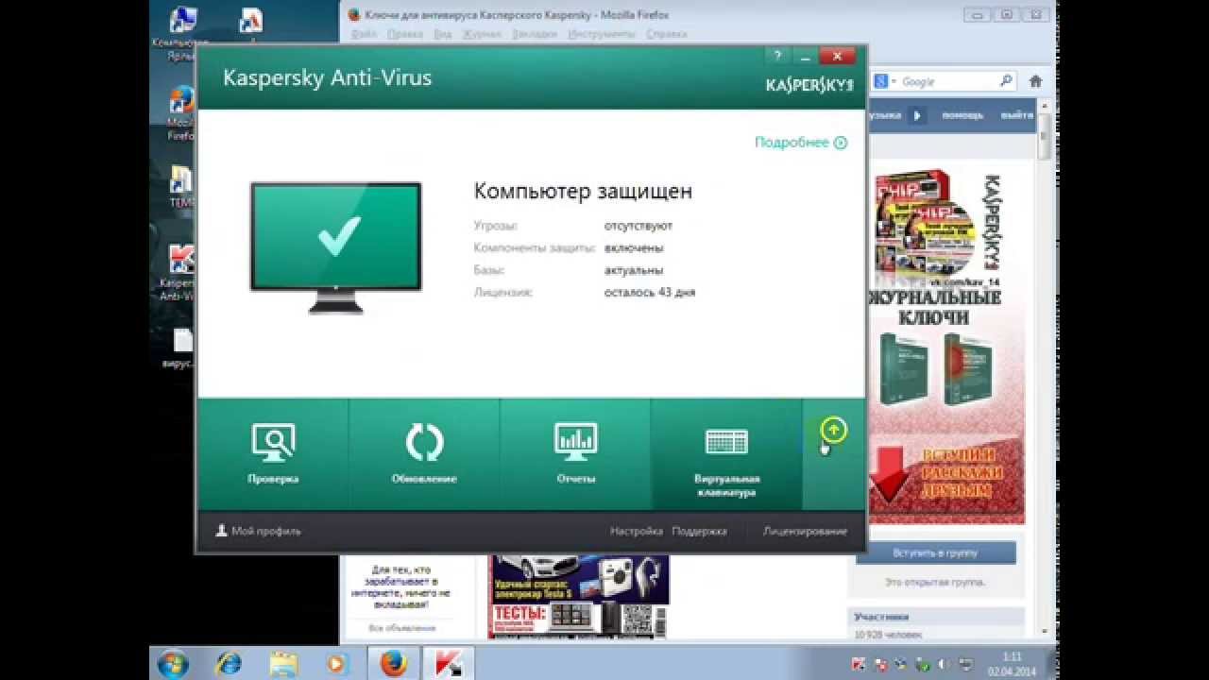
Task: Launch the Виртуальная клавиатура tool
Action: click(x=726, y=454)
